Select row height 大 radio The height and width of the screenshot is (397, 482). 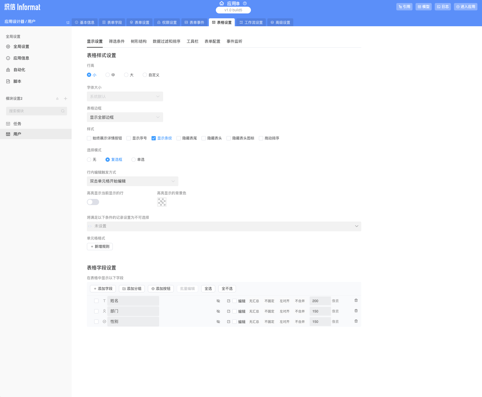[x=126, y=75]
